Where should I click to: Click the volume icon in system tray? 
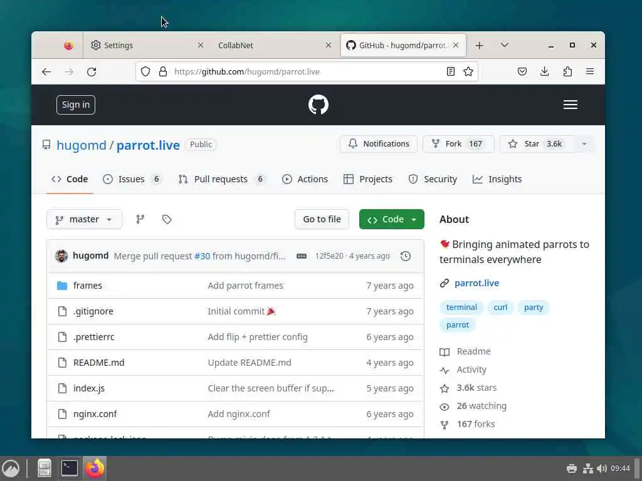601,468
